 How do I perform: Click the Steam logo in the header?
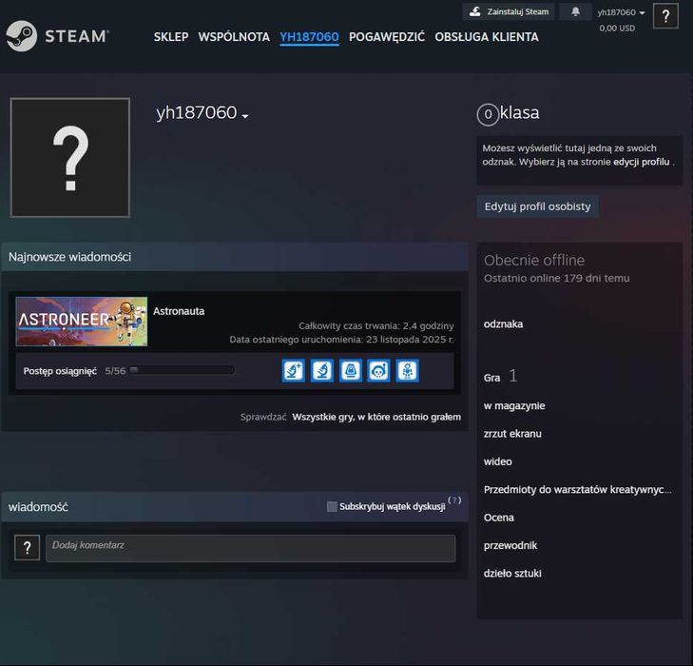(x=57, y=36)
